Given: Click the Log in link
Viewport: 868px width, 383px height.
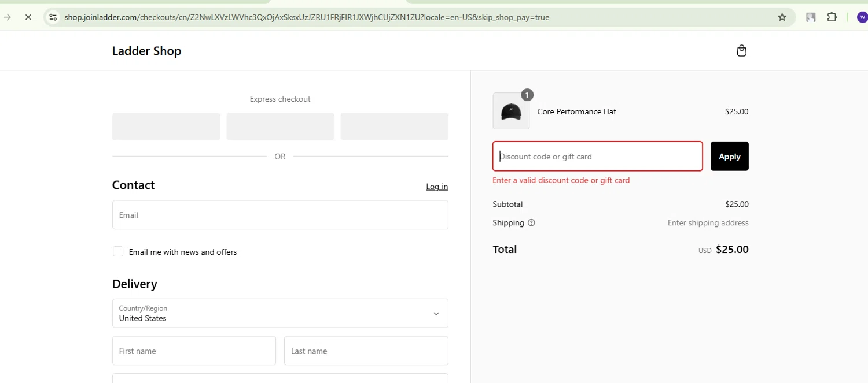Looking at the screenshot, I should tap(437, 187).
